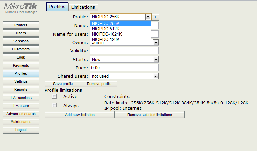258x152 pixels.
Task: Show 1 A sessions
Action: 21,98
